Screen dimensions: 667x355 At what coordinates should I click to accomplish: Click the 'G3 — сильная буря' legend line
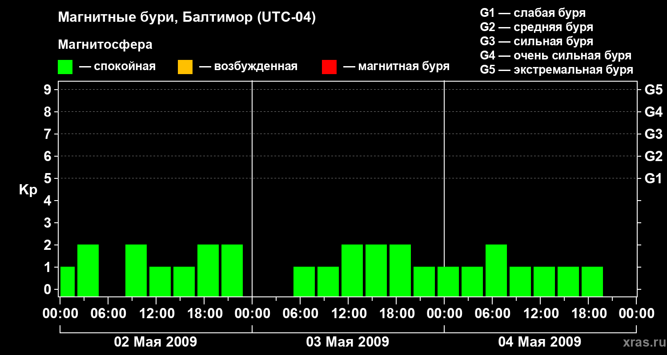click(537, 41)
